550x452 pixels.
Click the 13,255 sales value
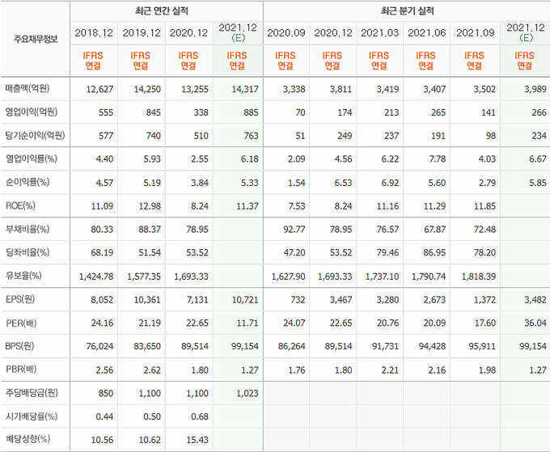[195, 90]
